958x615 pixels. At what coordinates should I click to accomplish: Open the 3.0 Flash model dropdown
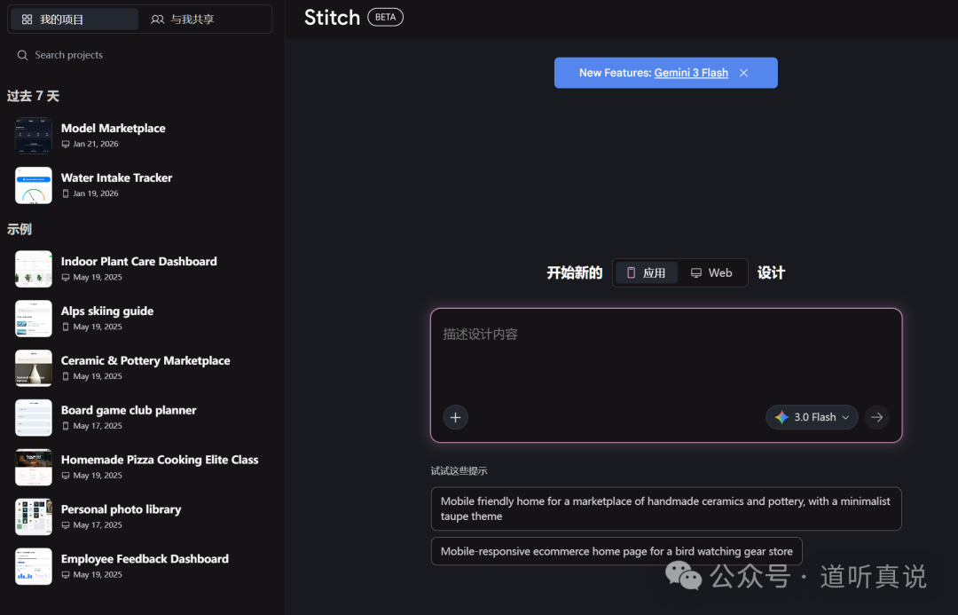coord(812,416)
